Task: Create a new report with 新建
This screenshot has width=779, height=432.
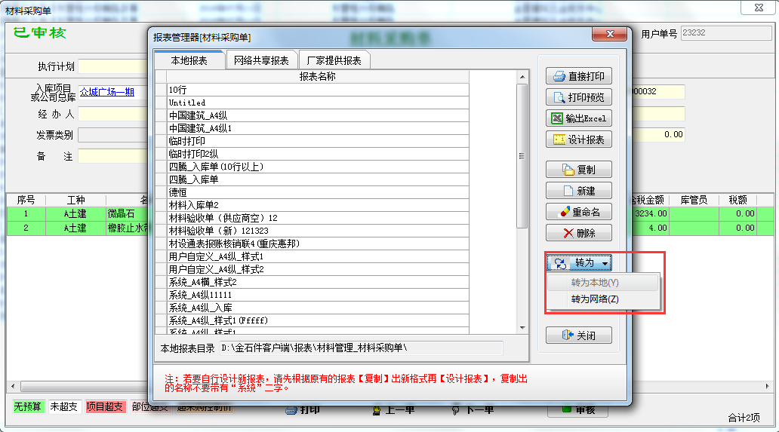Action: tap(578, 191)
